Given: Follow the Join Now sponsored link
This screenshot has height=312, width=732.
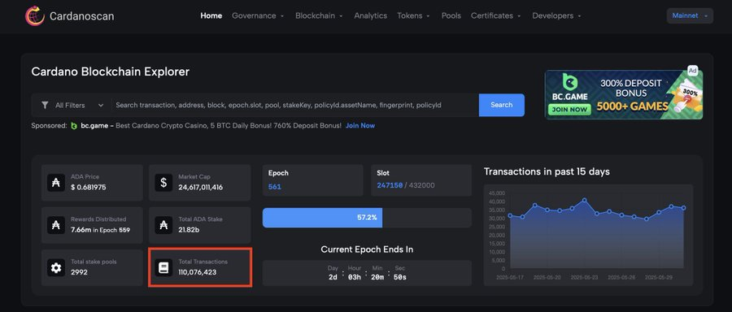Looking at the screenshot, I should tap(360, 126).
